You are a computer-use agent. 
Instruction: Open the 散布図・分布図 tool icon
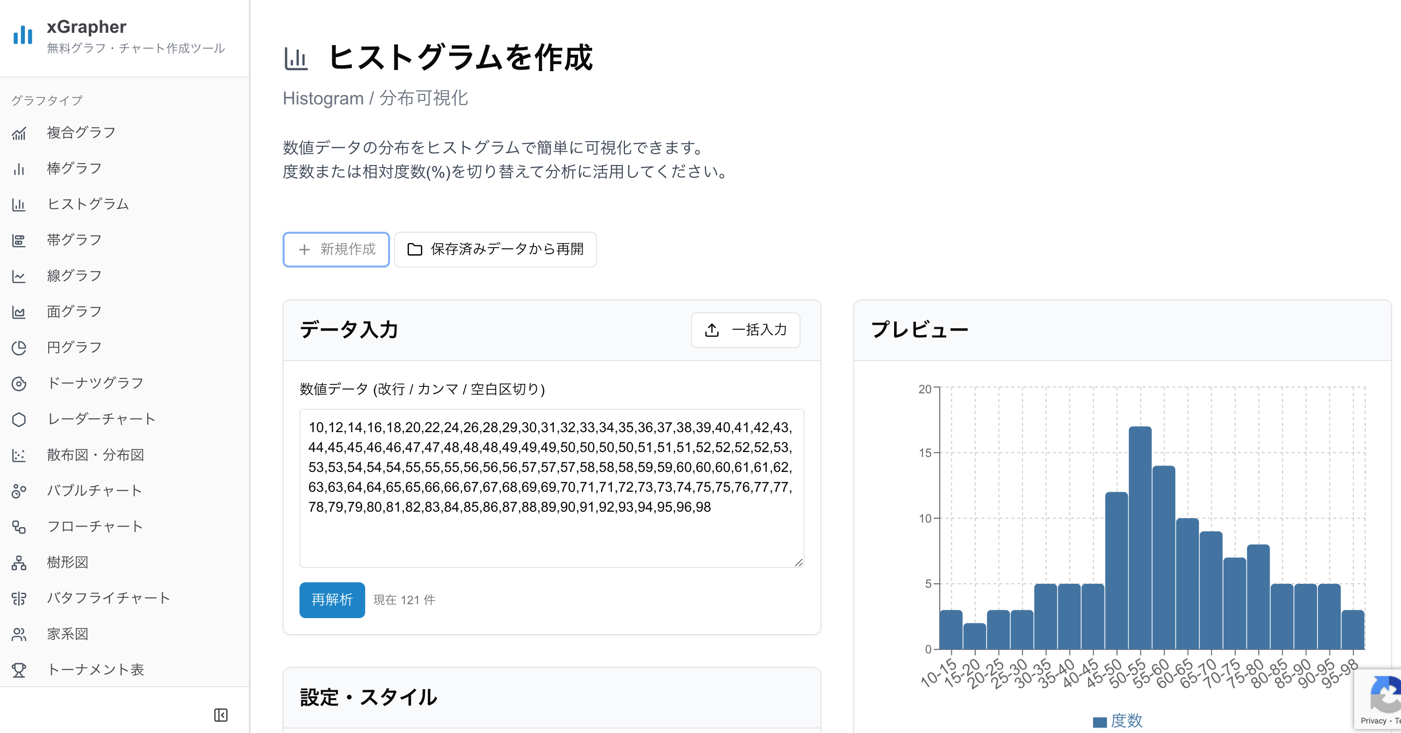19,455
